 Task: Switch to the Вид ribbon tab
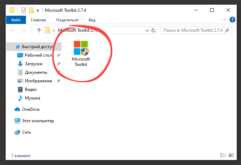pos(92,20)
